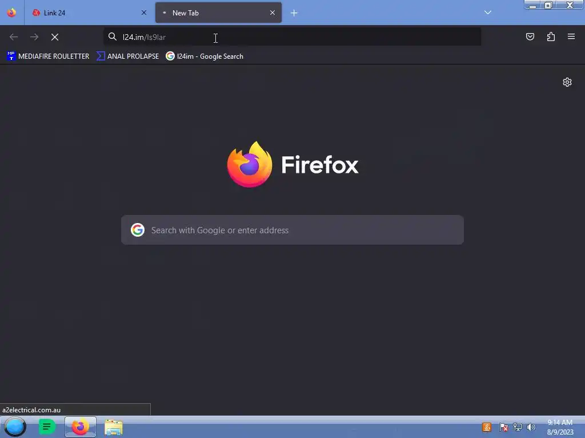Click the search magnifier in address bar

click(113, 36)
